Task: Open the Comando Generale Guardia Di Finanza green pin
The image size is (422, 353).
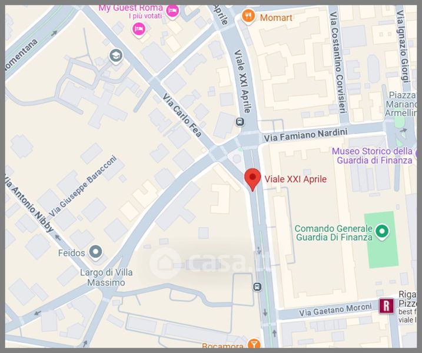Action: tap(382, 232)
